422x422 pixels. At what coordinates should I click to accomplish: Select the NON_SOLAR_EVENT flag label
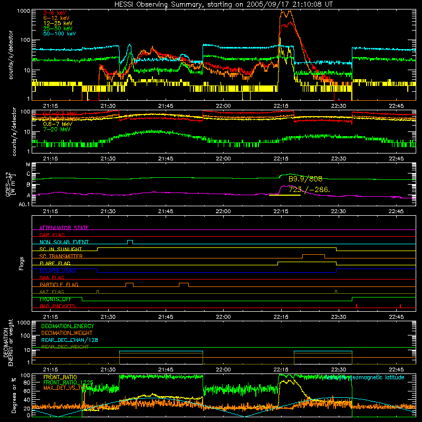point(64,242)
